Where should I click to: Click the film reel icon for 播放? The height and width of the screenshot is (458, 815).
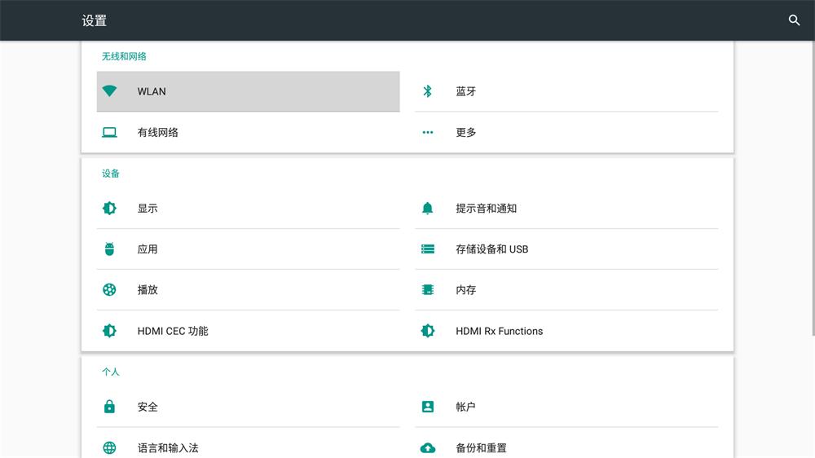(109, 289)
